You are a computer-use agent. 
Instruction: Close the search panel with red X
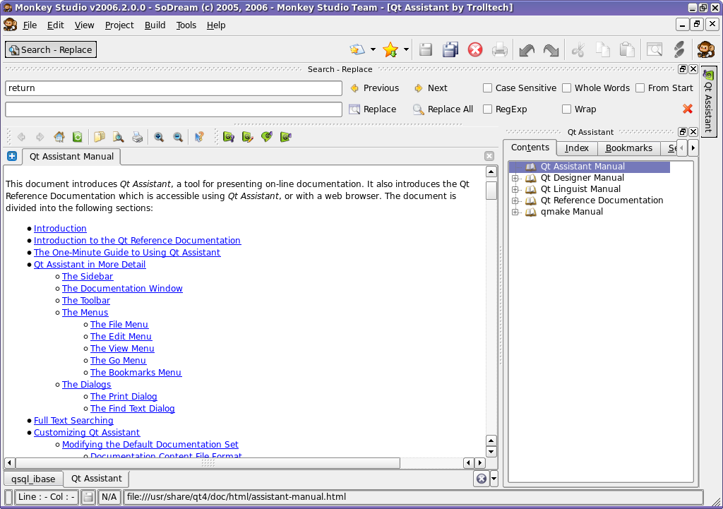tap(688, 109)
